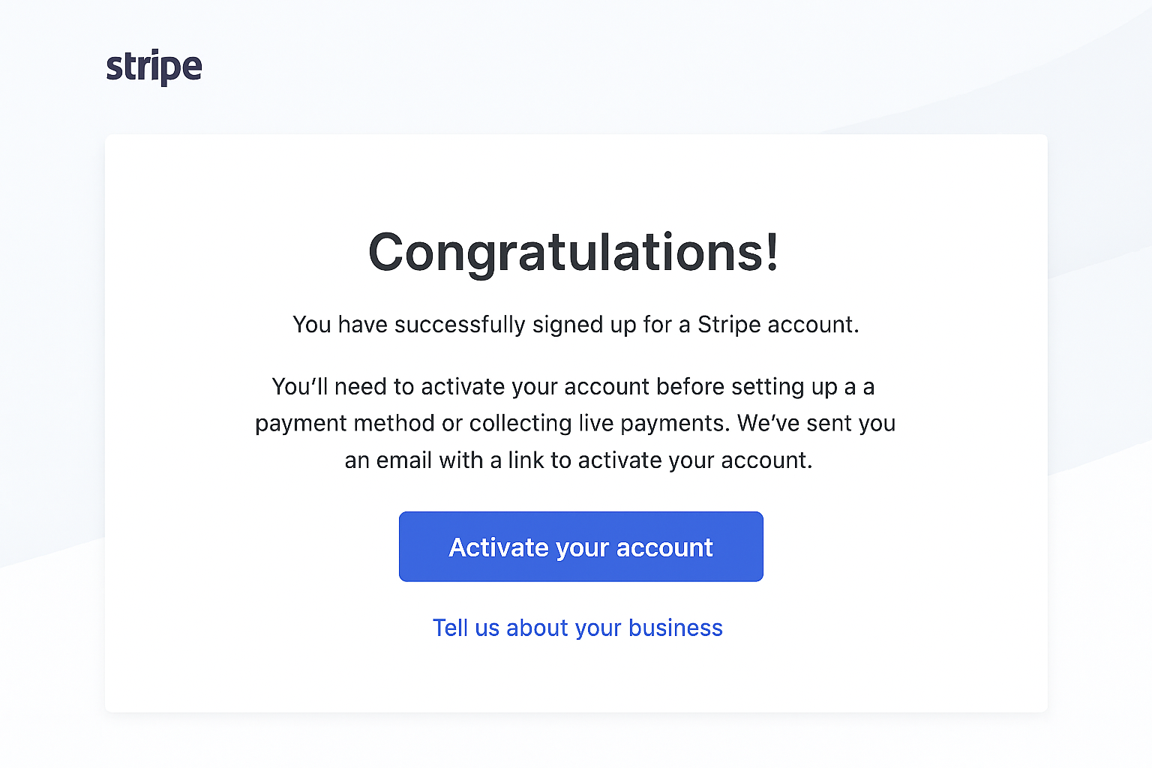1152x768 pixels.
Task: Click the Congratulations! heading
Action: pos(574,253)
